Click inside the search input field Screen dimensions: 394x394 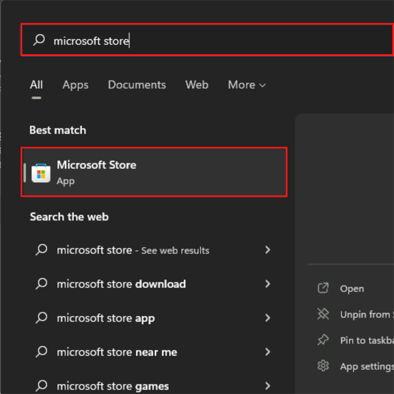click(x=148, y=40)
